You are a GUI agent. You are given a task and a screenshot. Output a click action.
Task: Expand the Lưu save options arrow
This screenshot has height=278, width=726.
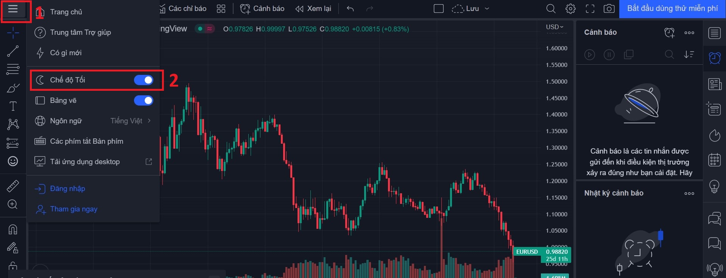[487, 9]
